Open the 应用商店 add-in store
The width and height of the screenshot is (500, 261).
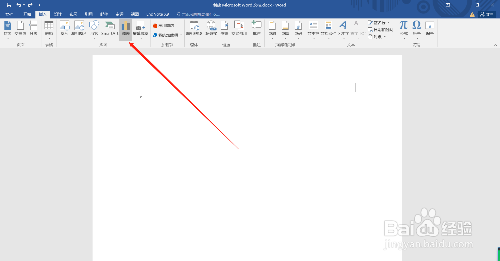(164, 25)
